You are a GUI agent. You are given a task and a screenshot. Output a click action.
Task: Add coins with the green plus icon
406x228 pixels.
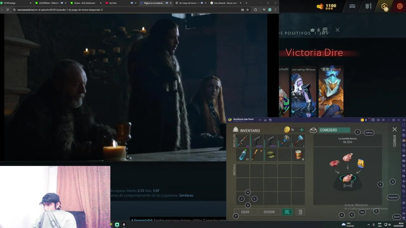point(302,130)
